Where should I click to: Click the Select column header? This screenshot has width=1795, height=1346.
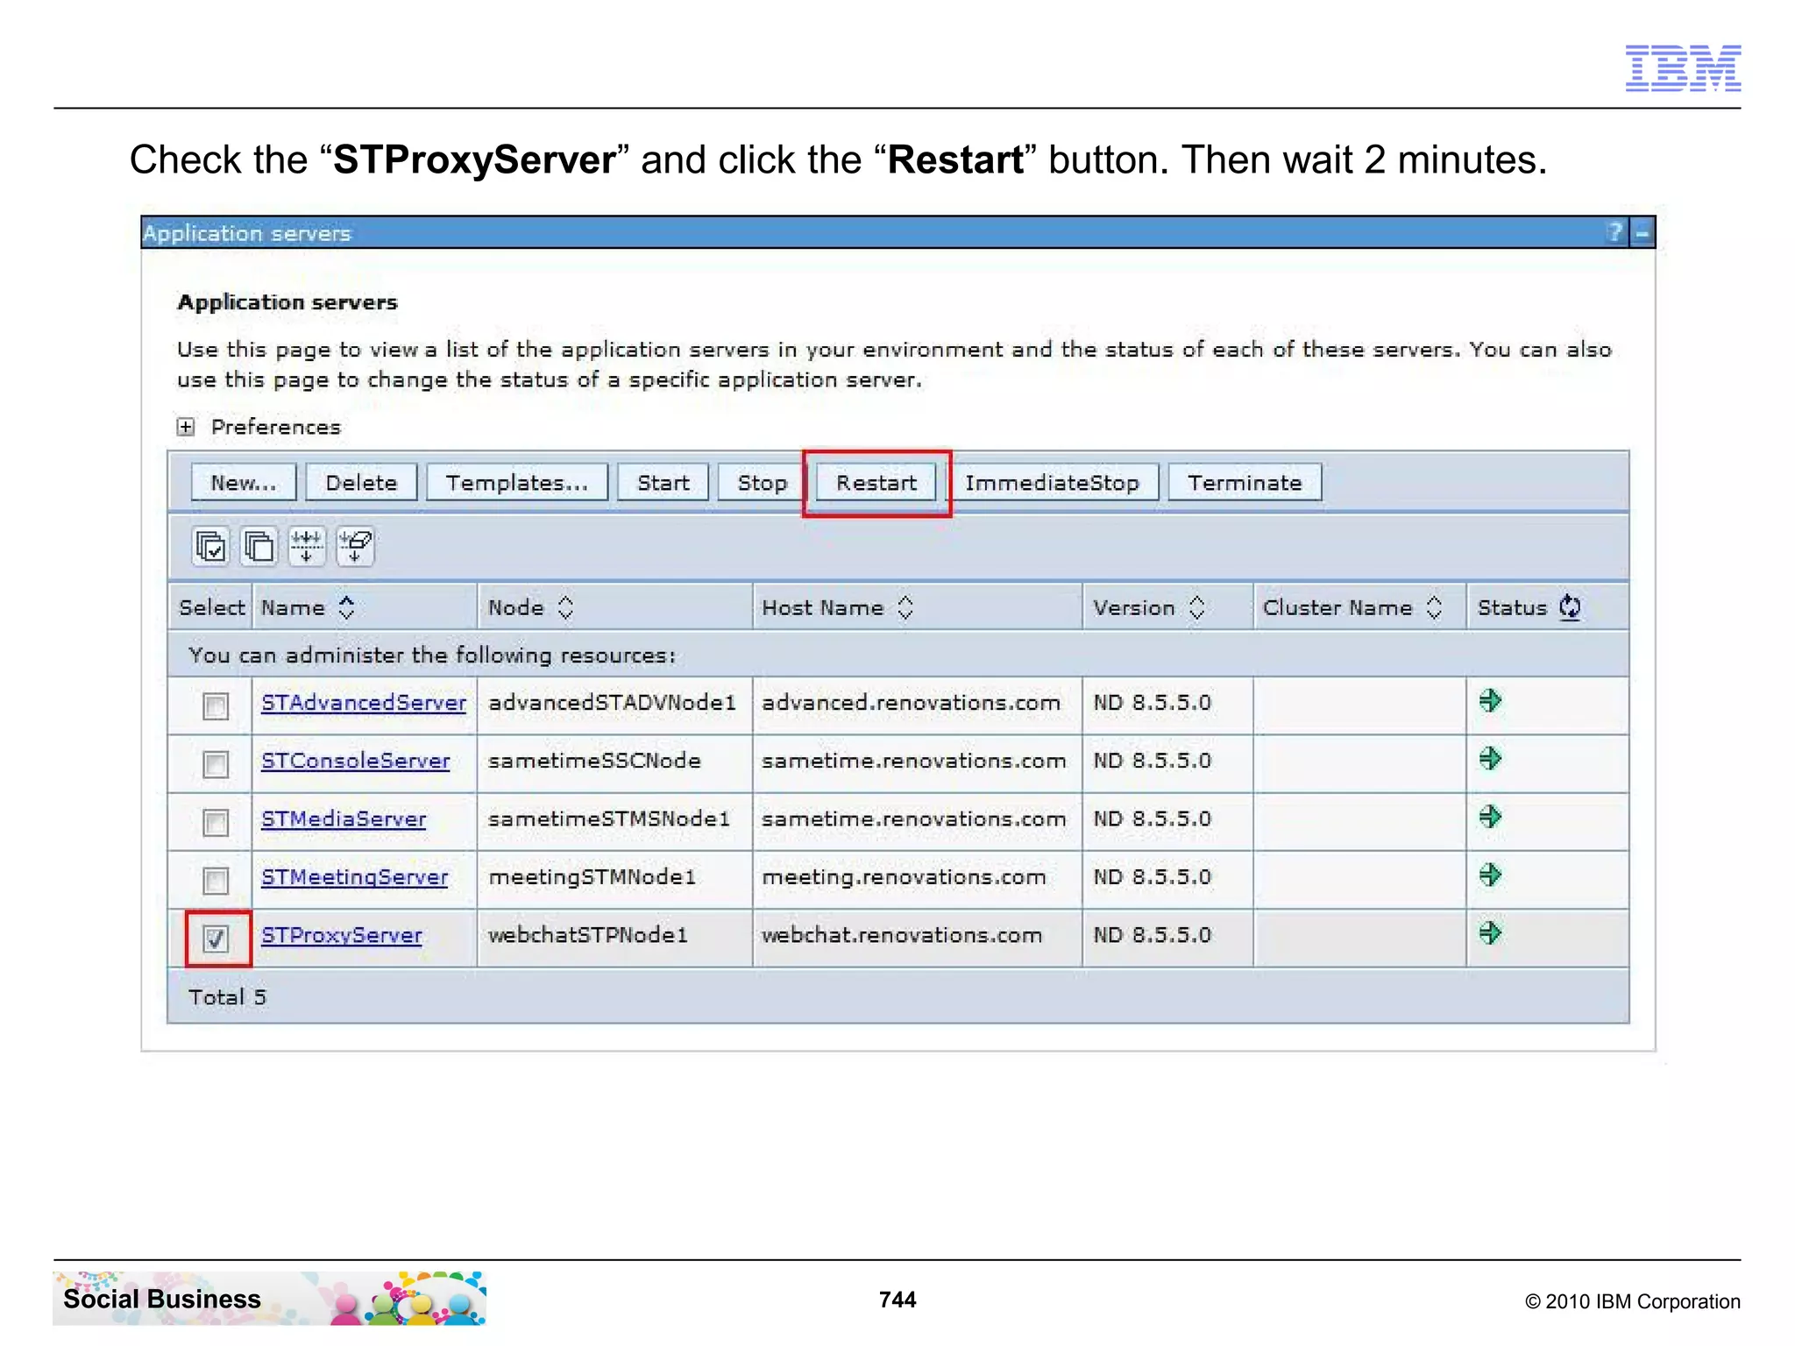click(211, 607)
